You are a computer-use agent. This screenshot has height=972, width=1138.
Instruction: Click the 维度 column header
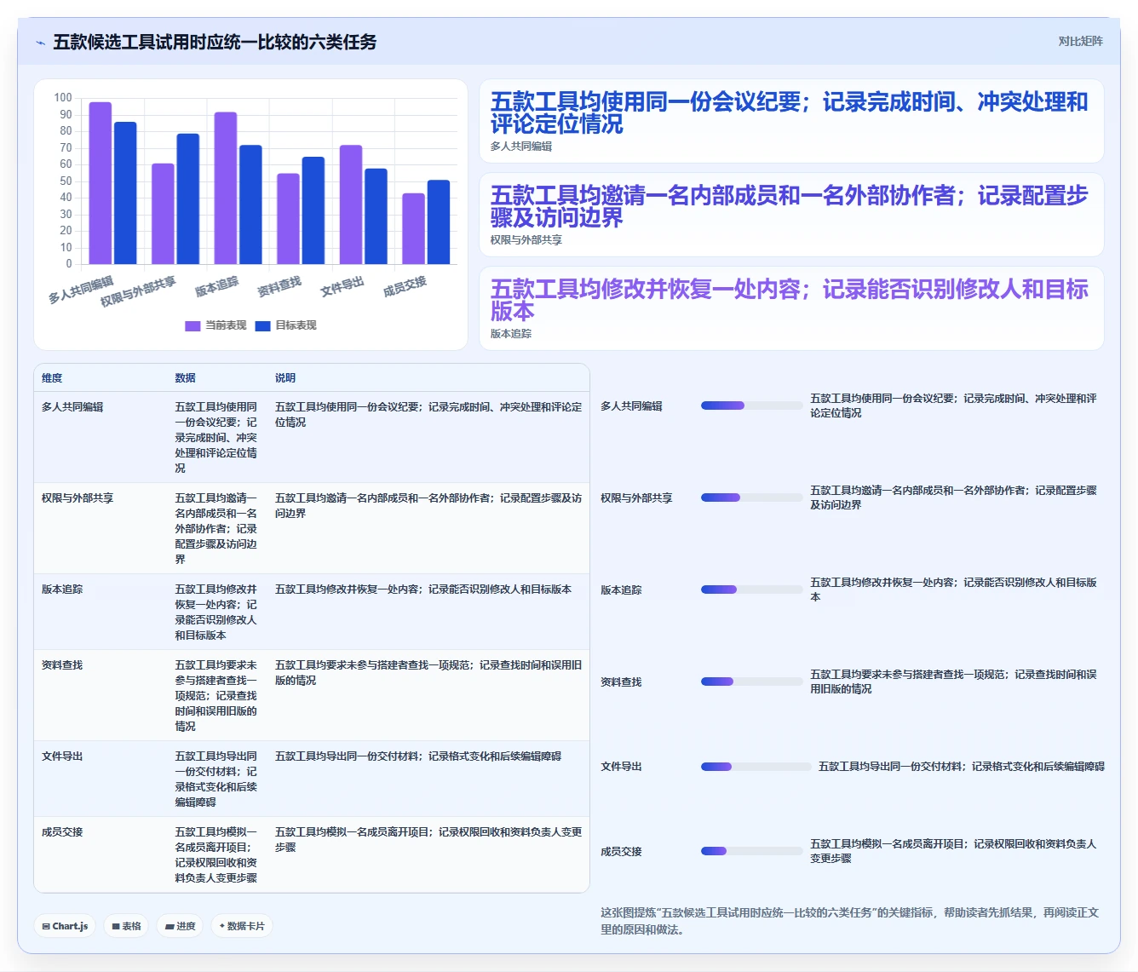pos(52,378)
